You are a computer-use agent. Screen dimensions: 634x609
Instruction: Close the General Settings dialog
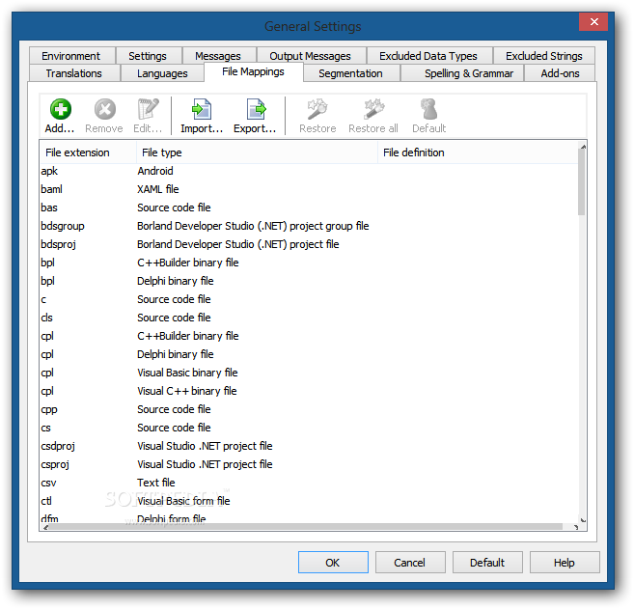pos(593,21)
